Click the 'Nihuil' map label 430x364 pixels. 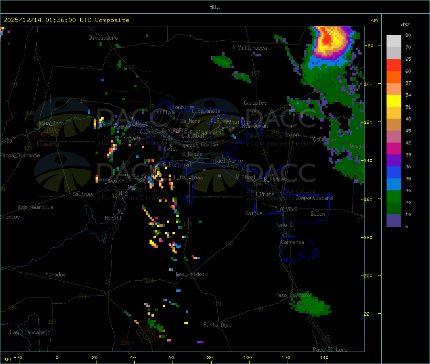(x=113, y=218)
